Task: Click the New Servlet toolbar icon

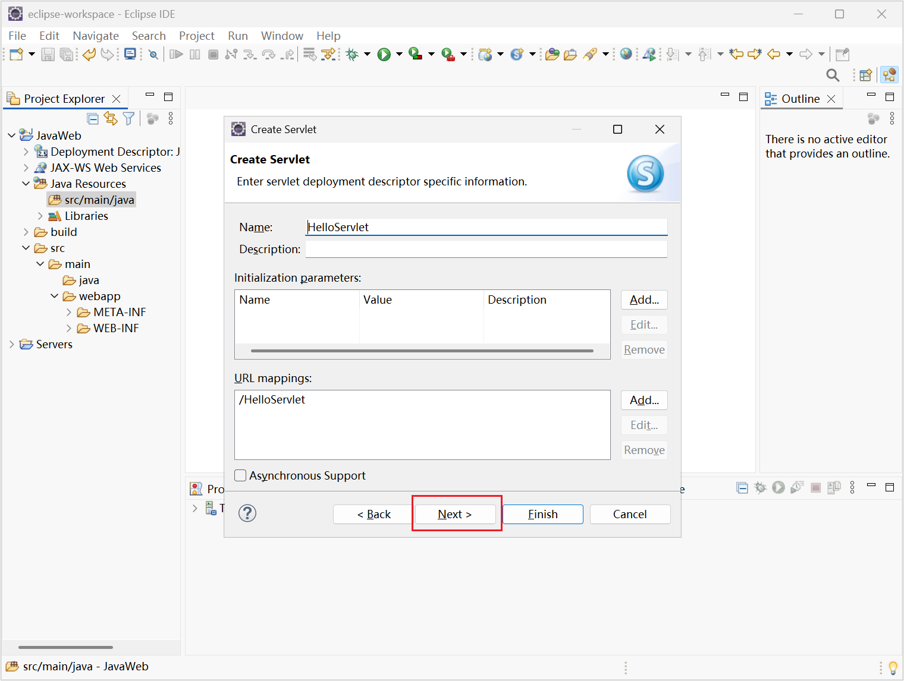Action: coord(517,55)
